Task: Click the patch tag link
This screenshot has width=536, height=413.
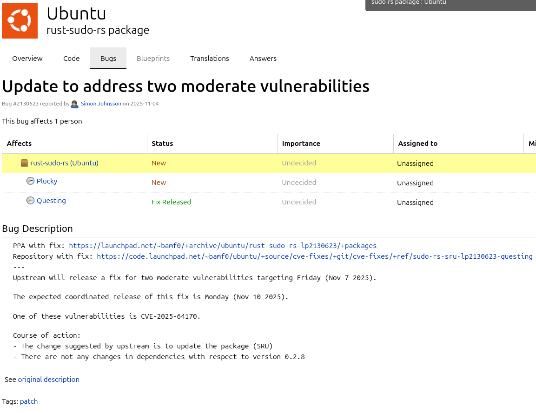Action: coord(29,401)
